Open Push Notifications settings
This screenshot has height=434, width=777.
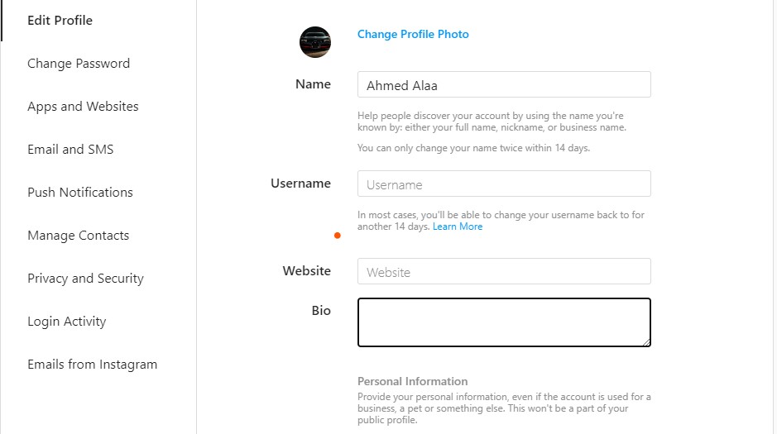tap(80, 193)
